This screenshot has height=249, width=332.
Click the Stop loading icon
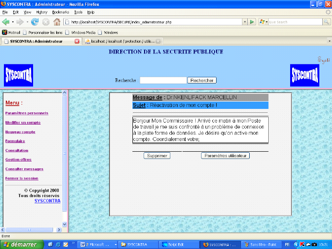click(46, 22)
